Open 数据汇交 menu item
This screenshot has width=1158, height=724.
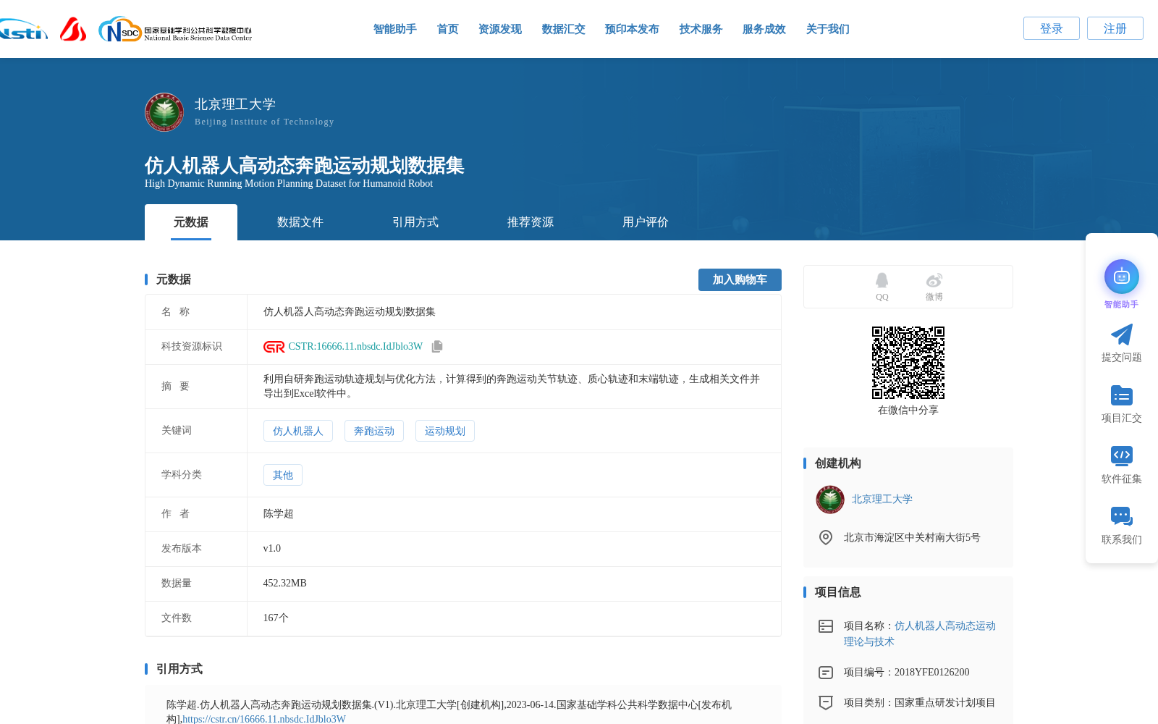(x=564, y=29)
